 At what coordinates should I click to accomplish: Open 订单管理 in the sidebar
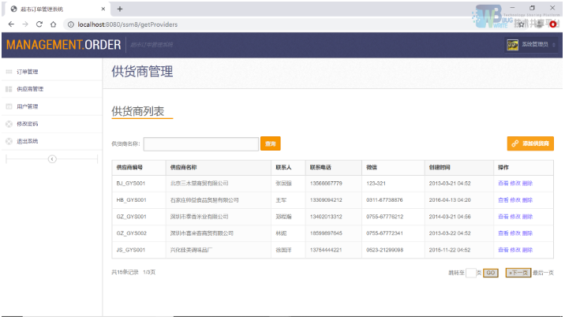pos(28,72)
